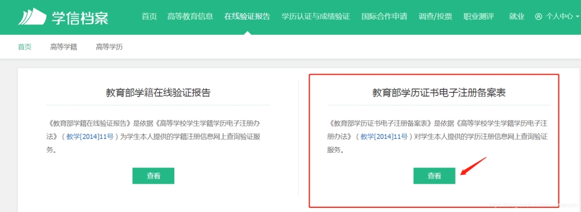
Task: Open the 就业 menu item
Action: tap(517, 16)
